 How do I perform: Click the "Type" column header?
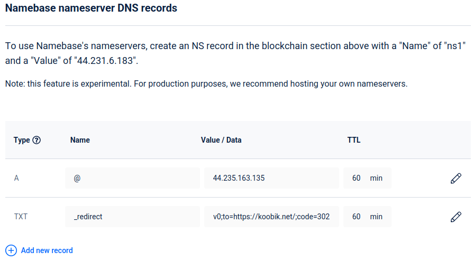point(22,140)
